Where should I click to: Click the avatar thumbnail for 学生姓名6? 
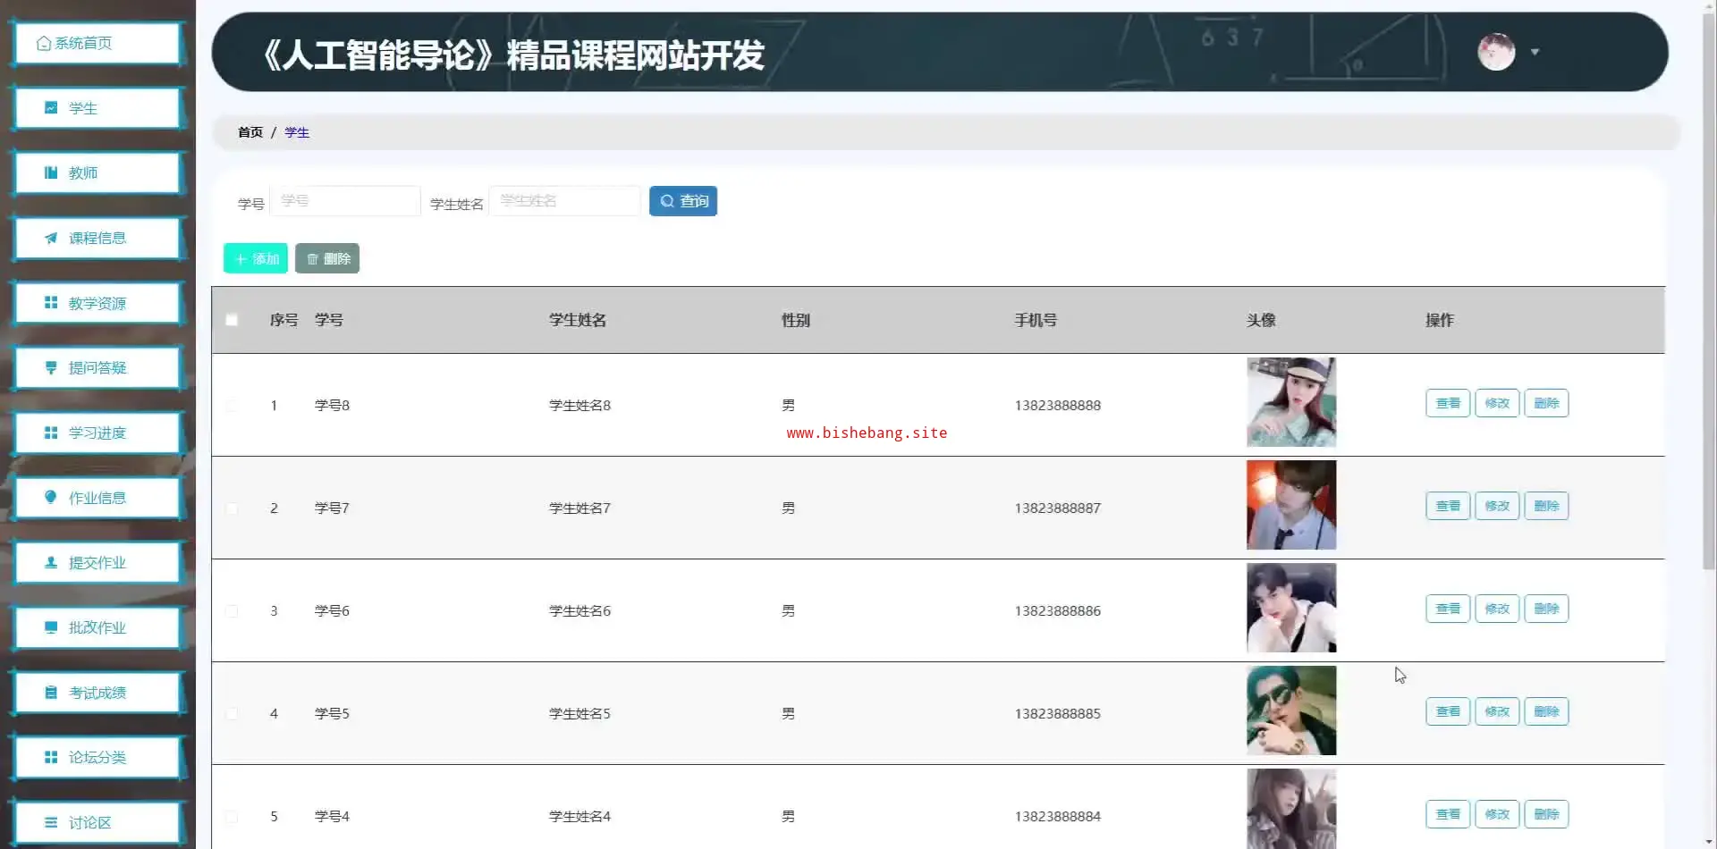click(x=1291, y=608)
